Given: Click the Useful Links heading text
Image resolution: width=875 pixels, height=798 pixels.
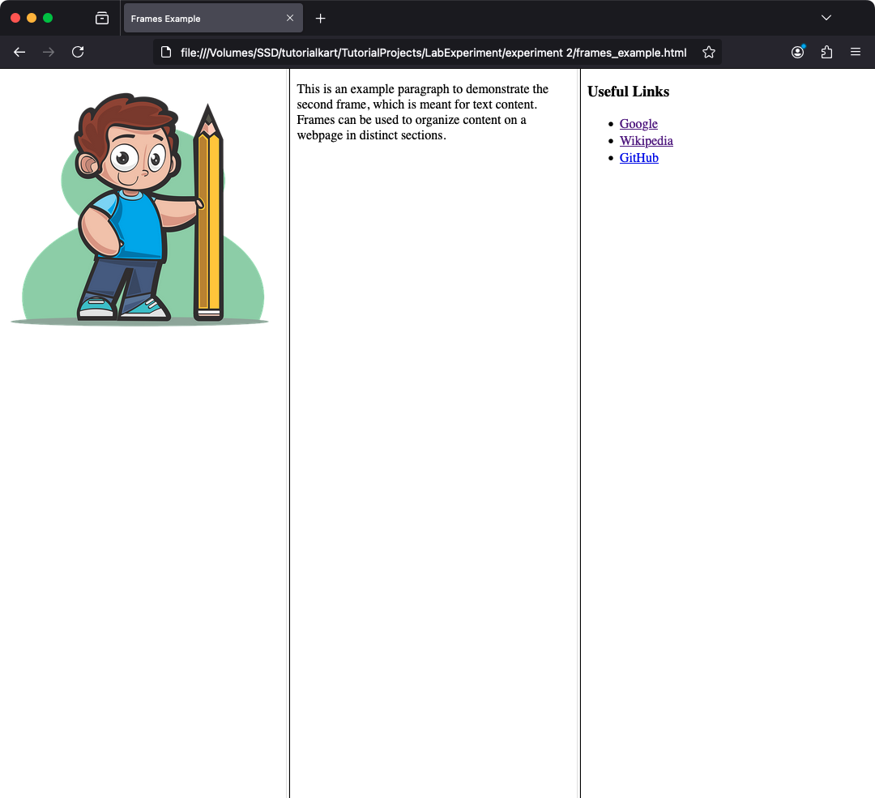Looking at the screenshot, I should [629, 92].
